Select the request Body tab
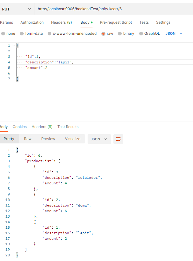193x261 pixels. point(86,22)
